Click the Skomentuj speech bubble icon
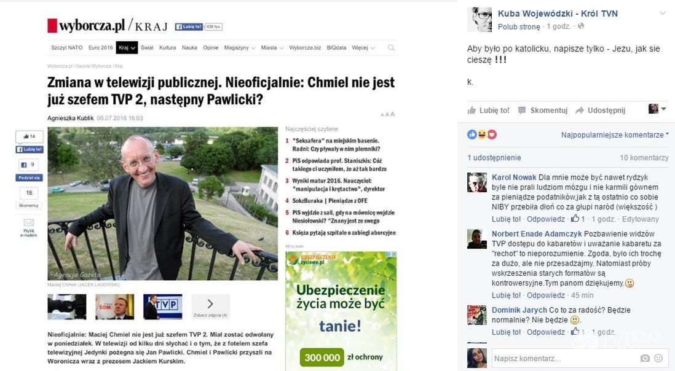The height and width of the screenshot is (371, 675). [x=522, y=111]
